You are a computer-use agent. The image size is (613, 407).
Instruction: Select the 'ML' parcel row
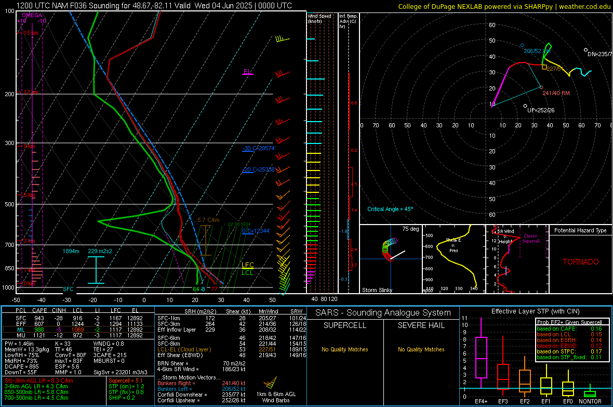pyautogui.click(x=78, y=330)
